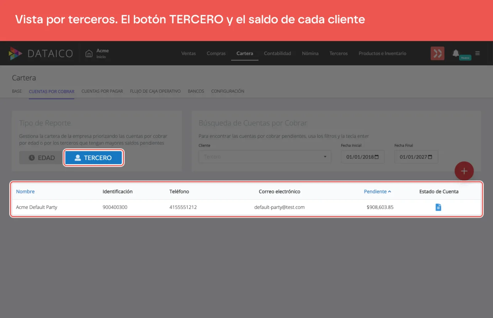The width and height of the screenshot is (493, 318).
Task: Click the Dataico logo in the header
Action: point(40,53)
